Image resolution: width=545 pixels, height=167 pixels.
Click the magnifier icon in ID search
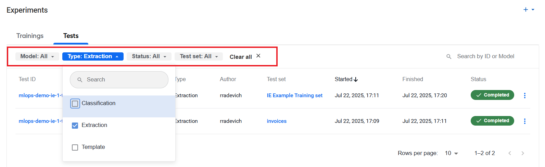(449, 56)
